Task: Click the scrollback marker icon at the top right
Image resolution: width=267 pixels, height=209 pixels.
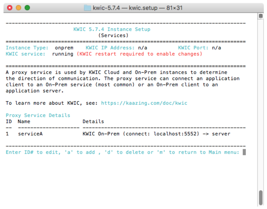Action: (261, 16)
